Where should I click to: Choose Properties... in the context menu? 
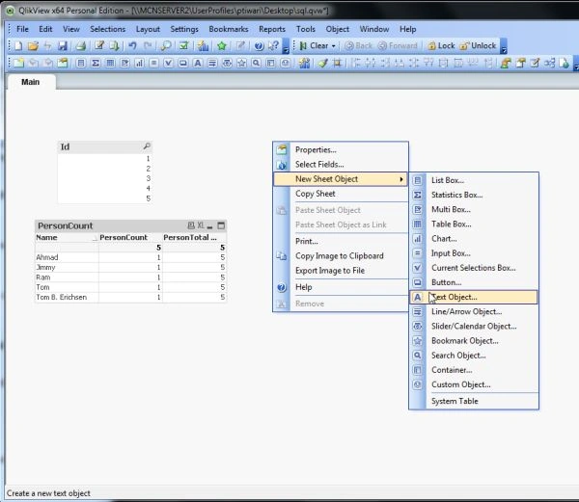click(341, 149)
